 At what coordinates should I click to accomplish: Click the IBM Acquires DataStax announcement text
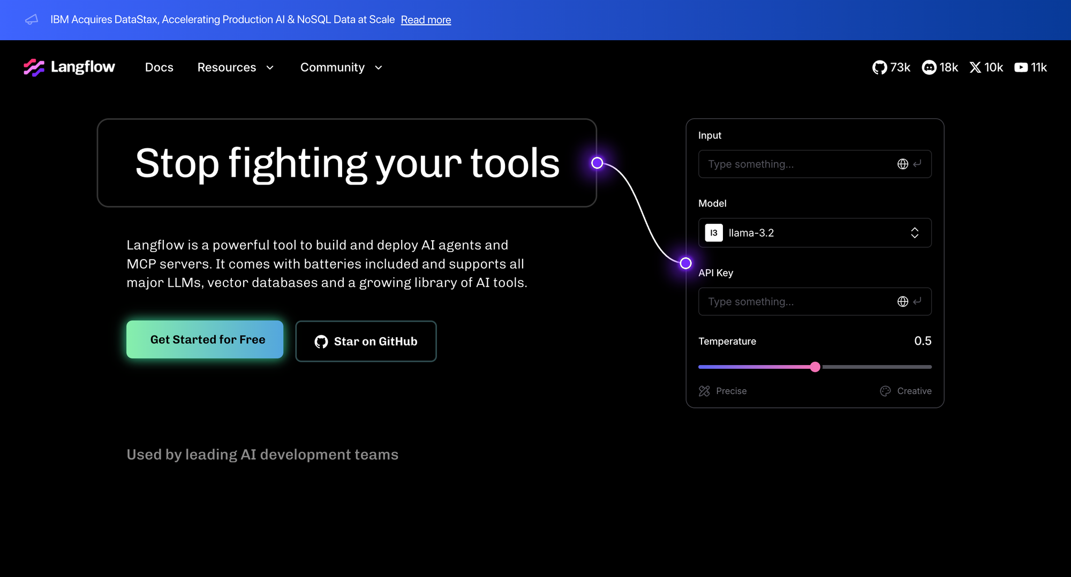[222, 20]
